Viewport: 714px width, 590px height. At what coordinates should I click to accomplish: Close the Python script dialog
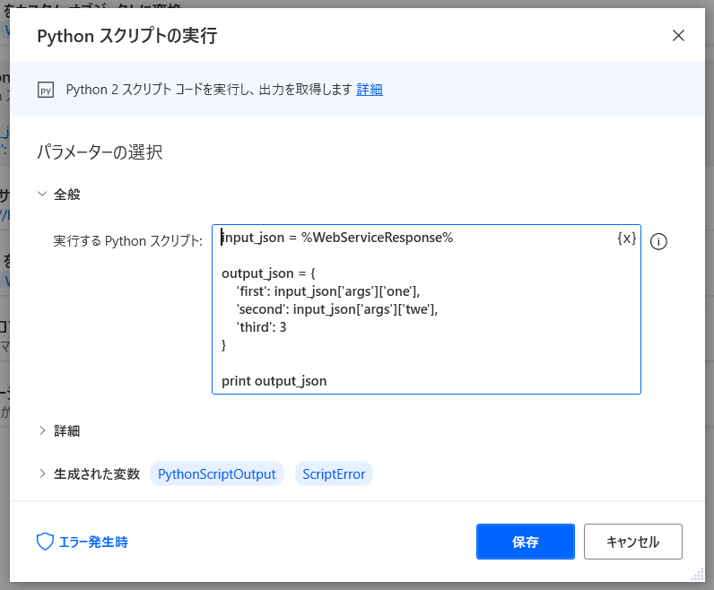[x=678, y=36]
